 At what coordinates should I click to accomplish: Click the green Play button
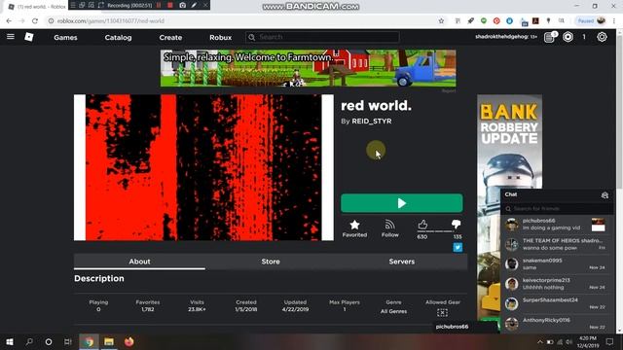coord(402,203)
